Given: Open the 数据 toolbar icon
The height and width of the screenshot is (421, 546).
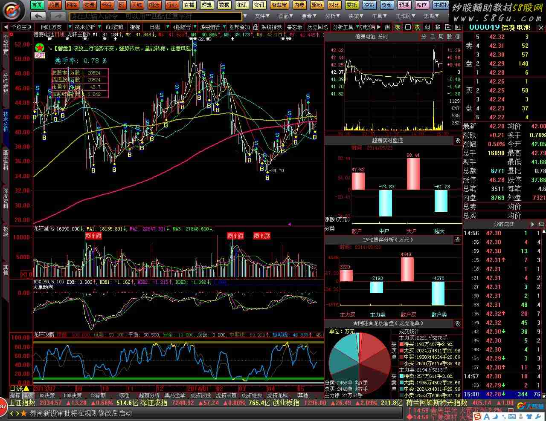Looking at the screenshot, I should pos(224,5).
